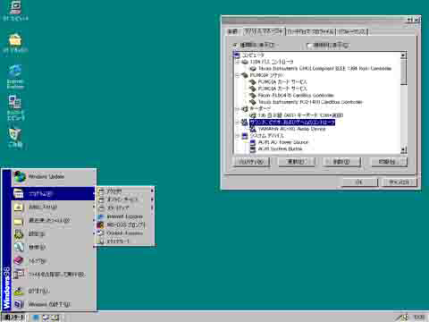
Task: Launch MS-DOS Prompt from Programs submenu
Action: pos(125,225)
